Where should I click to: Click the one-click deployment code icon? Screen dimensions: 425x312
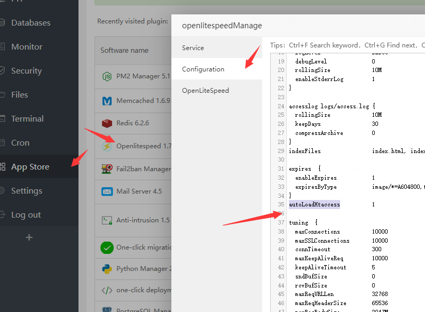107,291
